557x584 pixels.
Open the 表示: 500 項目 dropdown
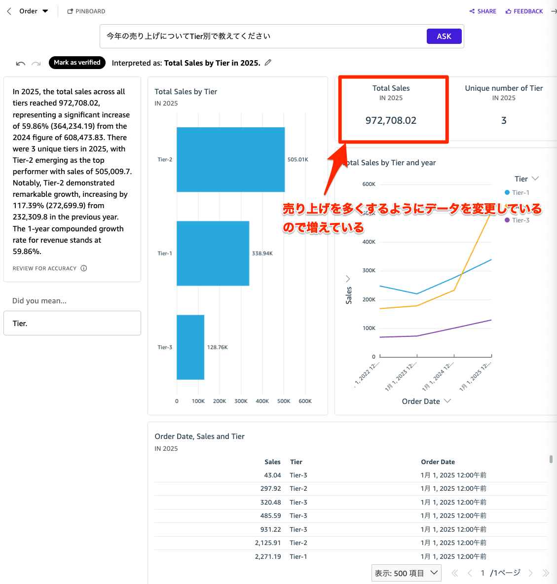(406, 573)
